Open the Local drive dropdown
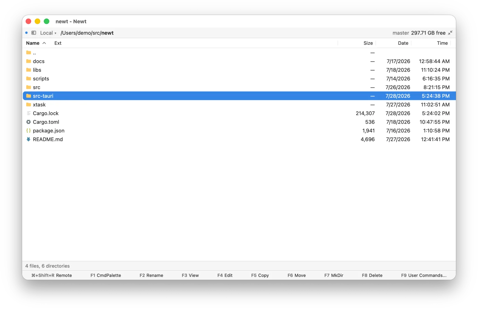Viewport: 478px width, 309px height. pyautogui.click(x=48, y=33)
